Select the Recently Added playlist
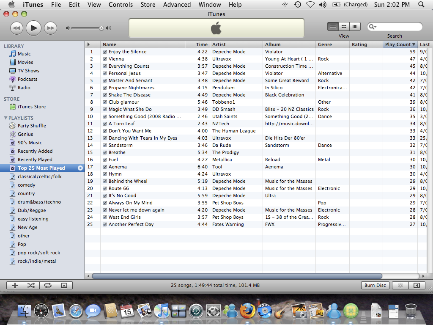 [42, 151]
